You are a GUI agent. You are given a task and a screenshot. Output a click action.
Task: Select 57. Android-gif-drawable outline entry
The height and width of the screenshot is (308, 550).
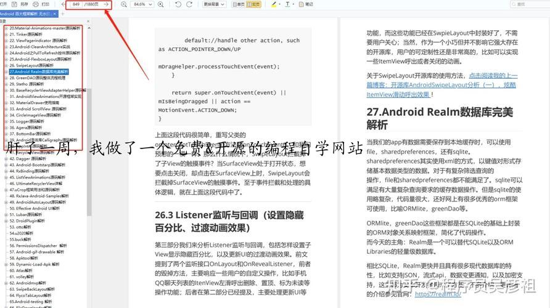(x=37, y=252)
